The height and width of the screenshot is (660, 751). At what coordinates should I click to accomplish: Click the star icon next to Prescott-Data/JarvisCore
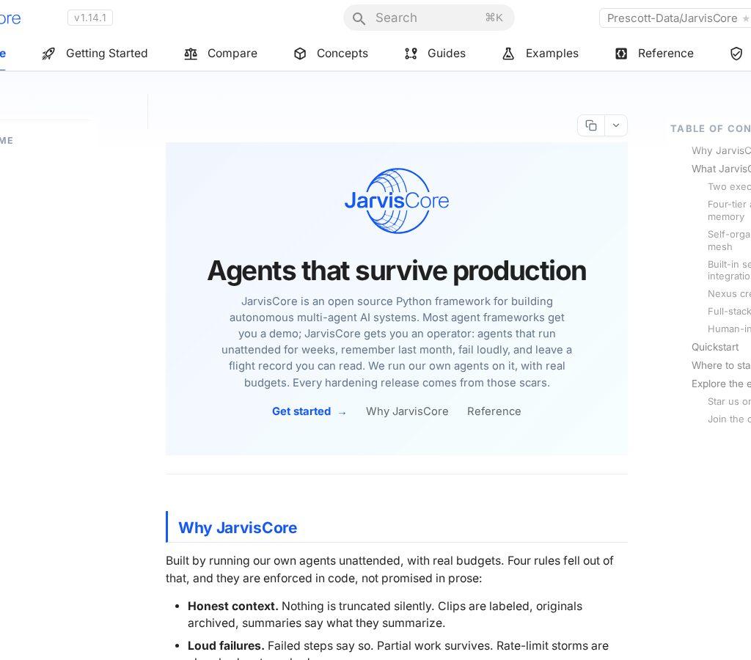pos(746,18)
